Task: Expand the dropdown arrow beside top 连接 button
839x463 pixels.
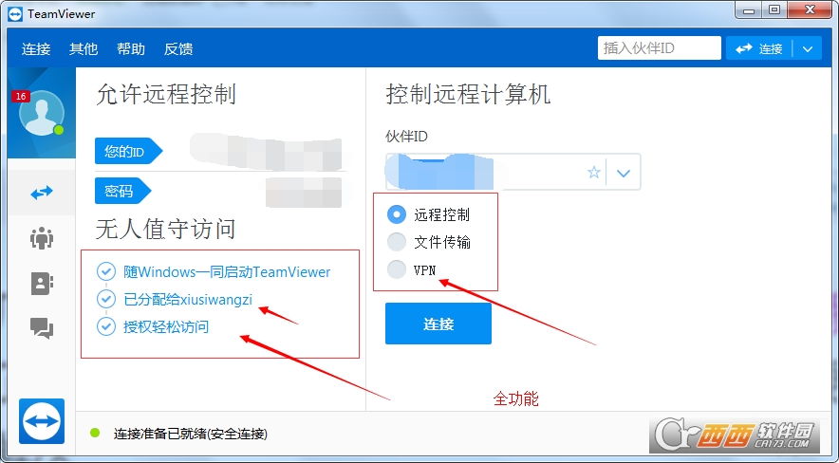Action: point(808,48)
